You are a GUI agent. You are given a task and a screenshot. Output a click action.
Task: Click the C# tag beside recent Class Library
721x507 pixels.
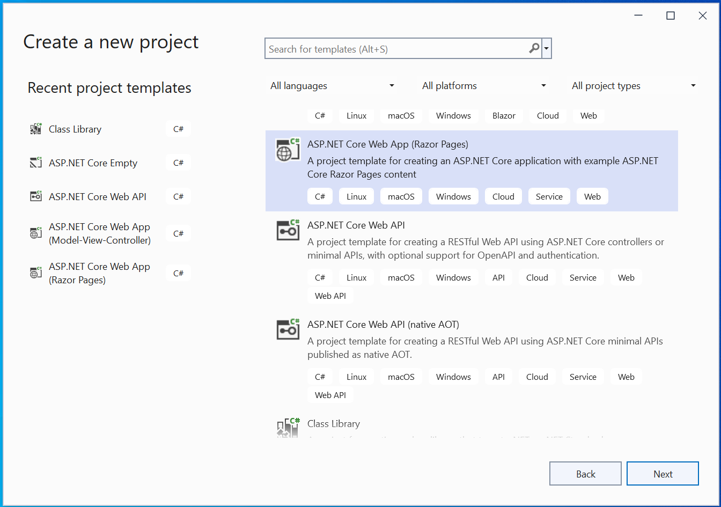click(179, 129)
